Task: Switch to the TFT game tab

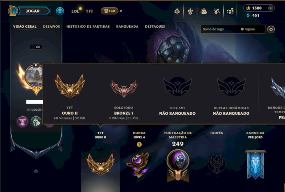Action: click(89, 11)
